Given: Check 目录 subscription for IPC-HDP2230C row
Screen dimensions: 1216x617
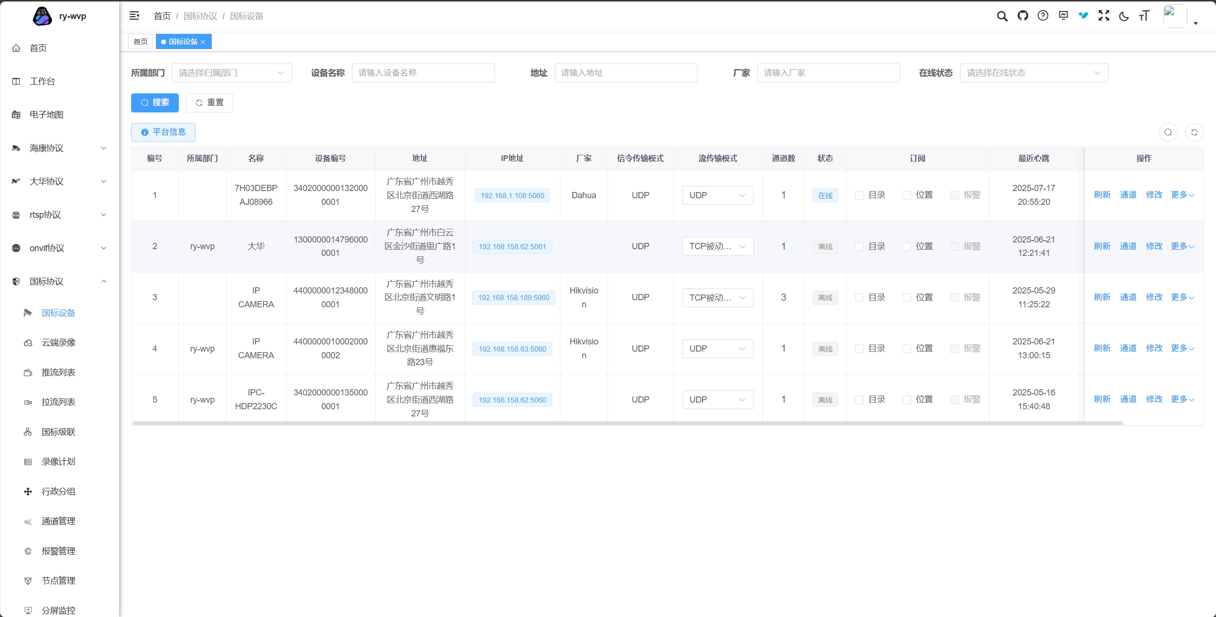Looking at the screenshot, I should click(859, 400).
